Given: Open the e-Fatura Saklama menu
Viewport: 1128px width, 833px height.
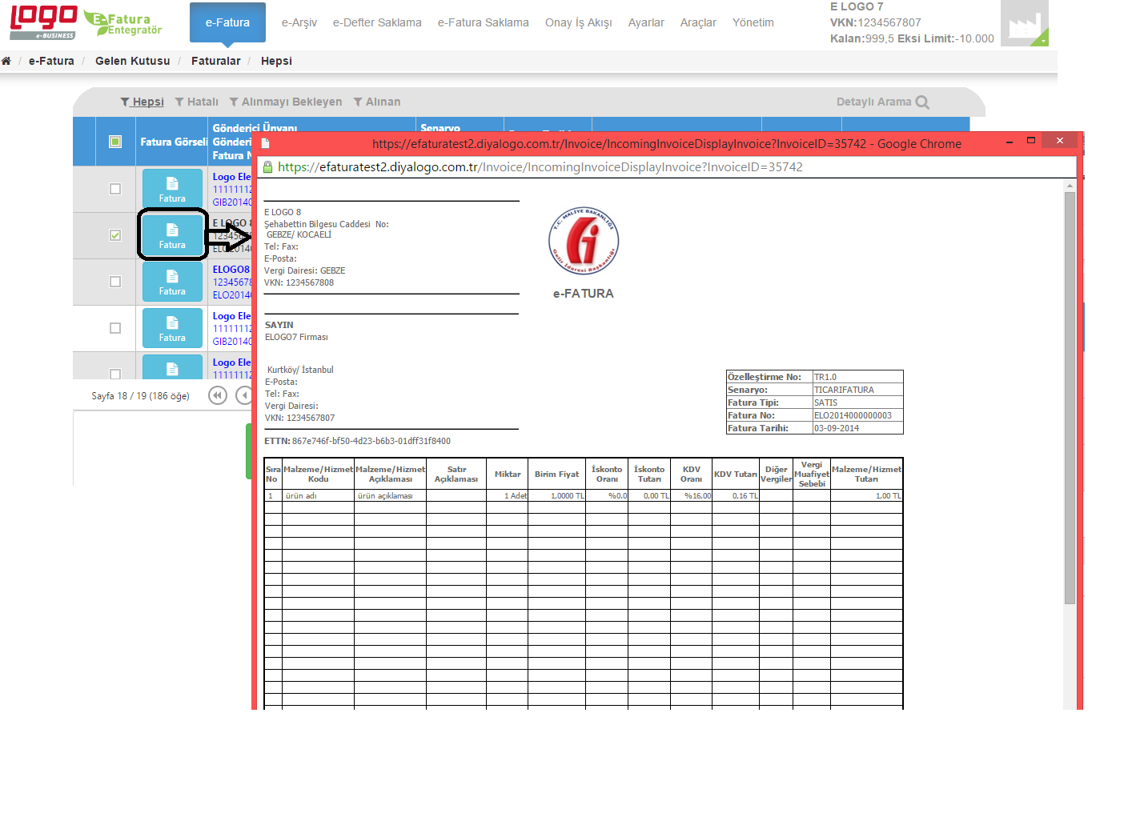Looking at the screenshot, I should [484, 22].
